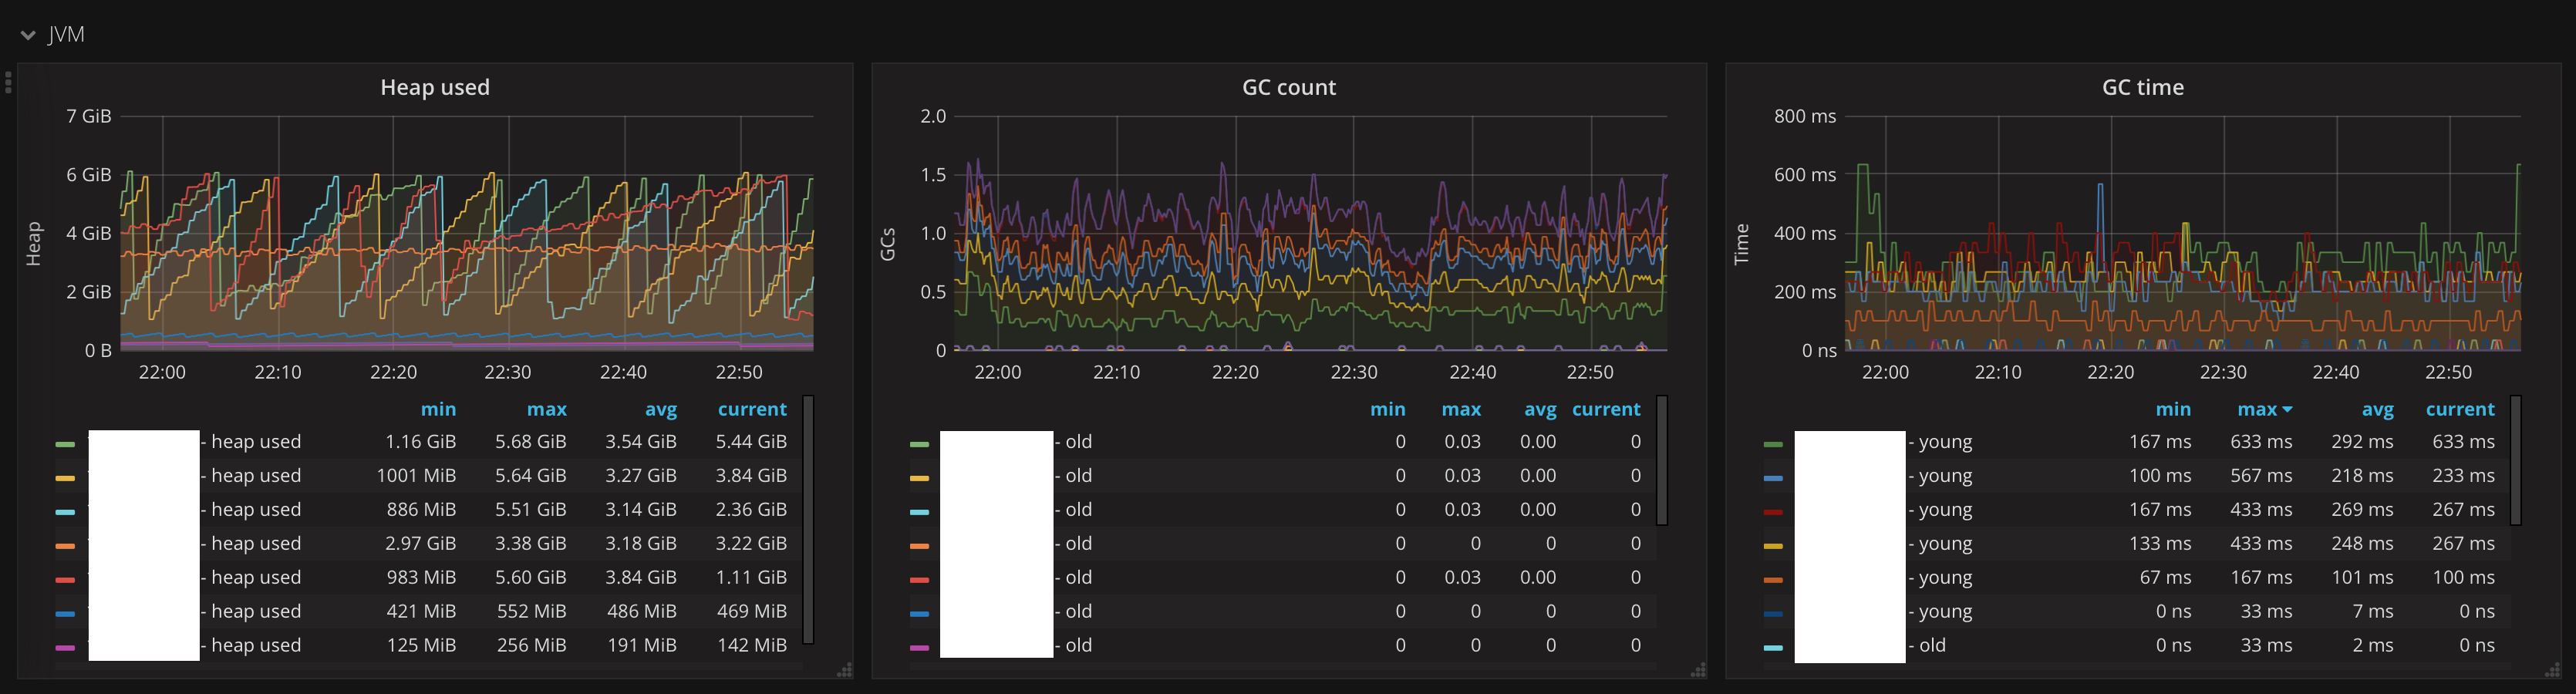Click GC count legend scrollbar
The width and height of the screenshot is (2576, 694).
(1662, 460)
